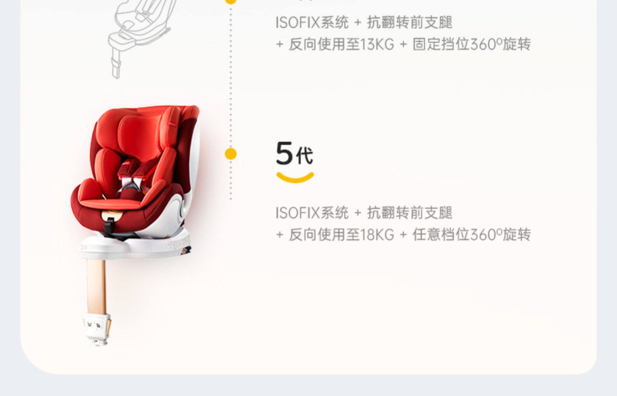617x396 pixels.
Task: Click the upper ISOFIX系统 text
Action: pos(312,22)
